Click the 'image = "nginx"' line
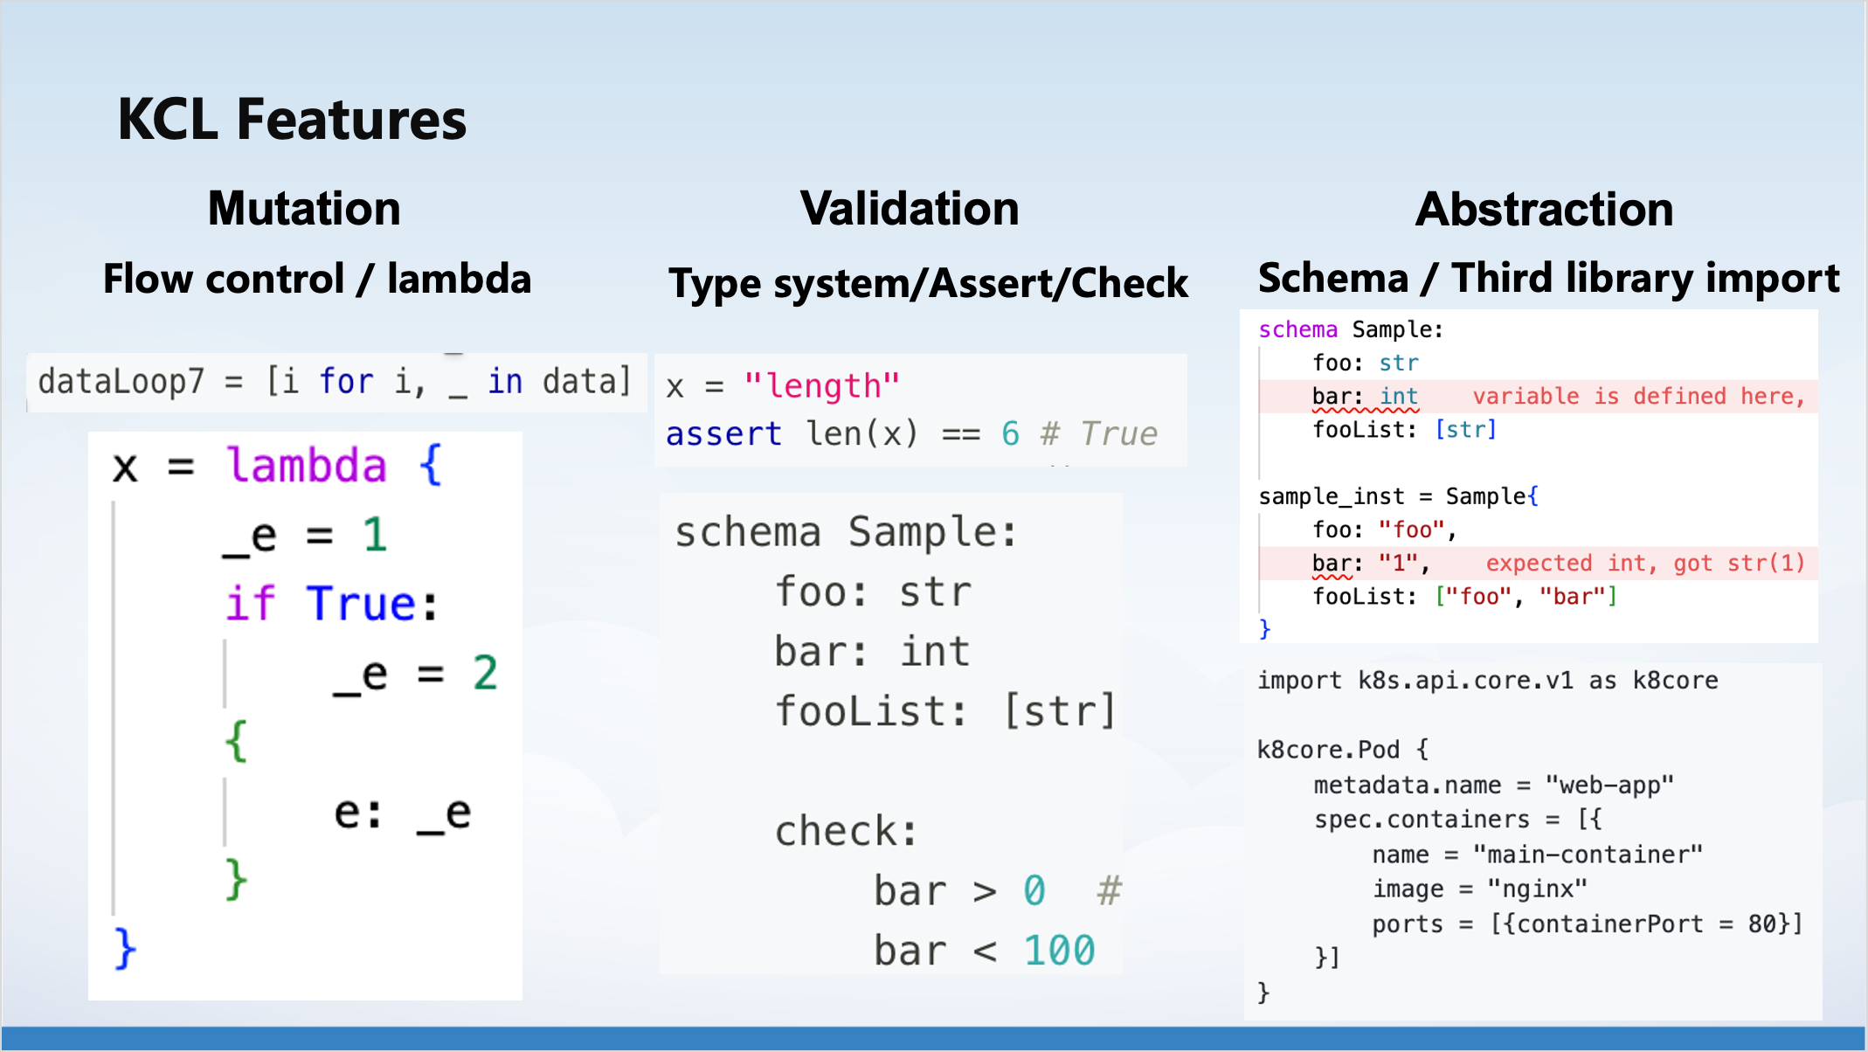 click(x=1479, y=889)
